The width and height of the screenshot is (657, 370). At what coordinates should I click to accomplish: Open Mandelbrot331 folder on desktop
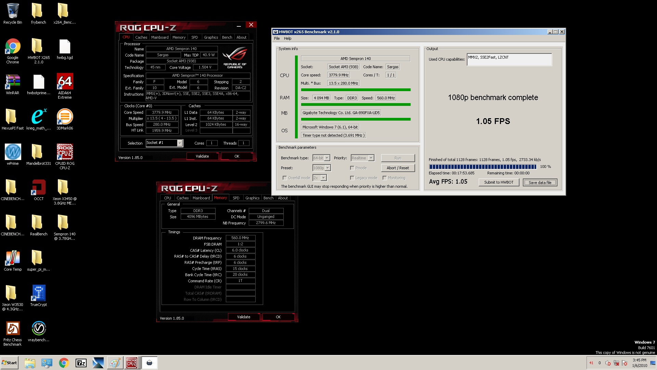(x=38, y=155)
